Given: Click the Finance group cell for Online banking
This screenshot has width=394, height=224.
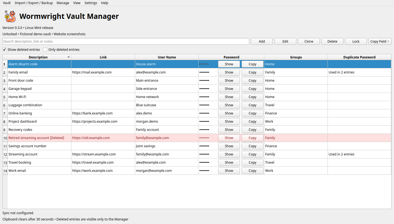Looking at the screenshot, I should click(x=296, y=113).
